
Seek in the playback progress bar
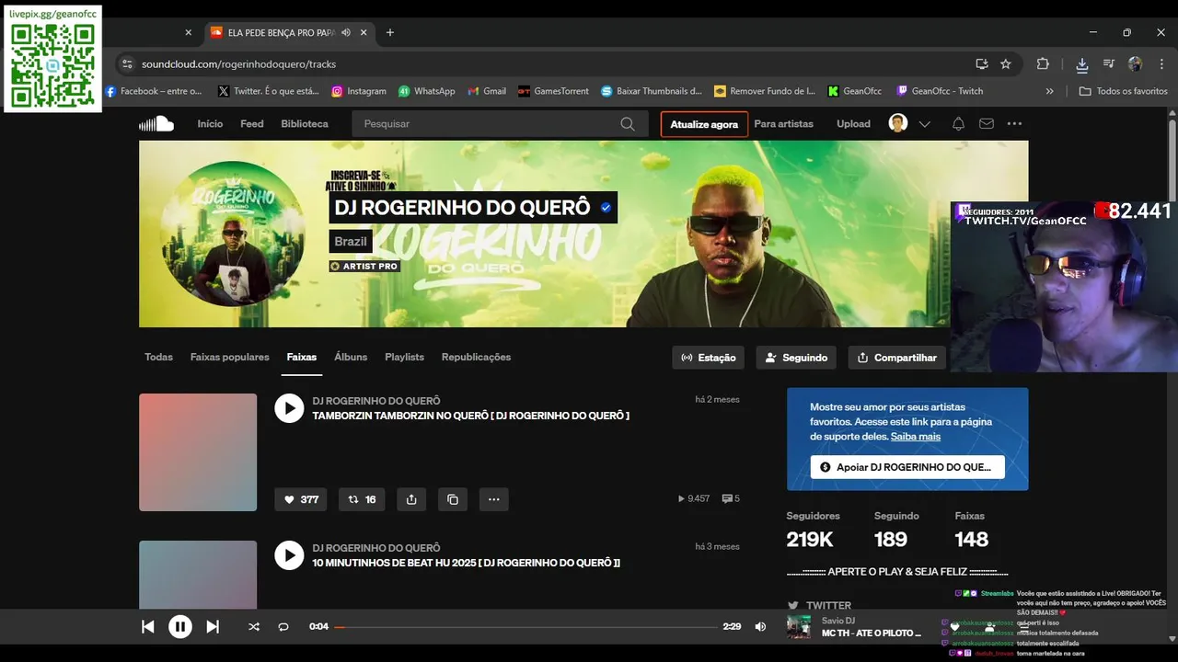(x=525, y=627)
